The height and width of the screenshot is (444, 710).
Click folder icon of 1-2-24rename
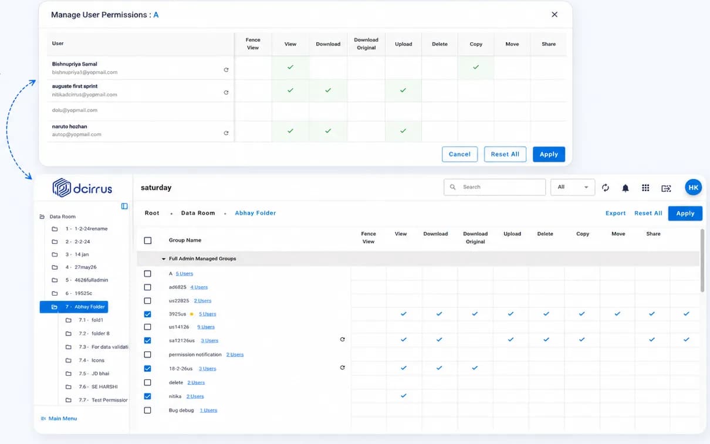pos(55,229)
